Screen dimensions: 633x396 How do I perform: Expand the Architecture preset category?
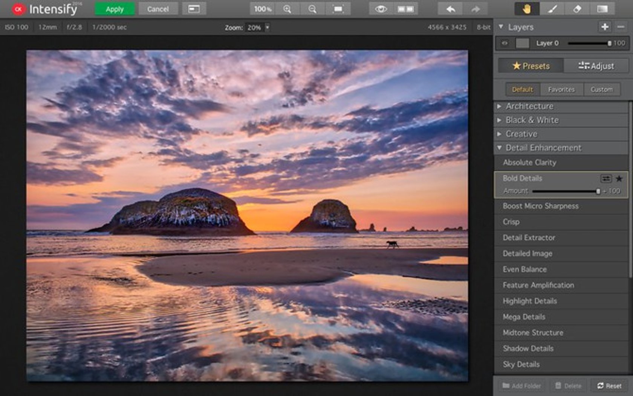pos(499,107)
